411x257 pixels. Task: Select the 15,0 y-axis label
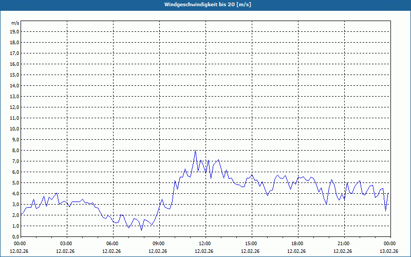coord(15,75)
